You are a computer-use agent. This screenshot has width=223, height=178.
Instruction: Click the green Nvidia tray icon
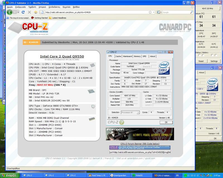point(210,175)
